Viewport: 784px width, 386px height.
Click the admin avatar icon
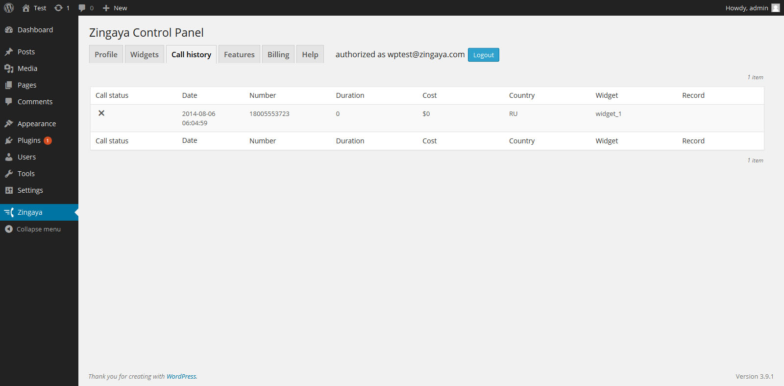(x=776, y=8)
